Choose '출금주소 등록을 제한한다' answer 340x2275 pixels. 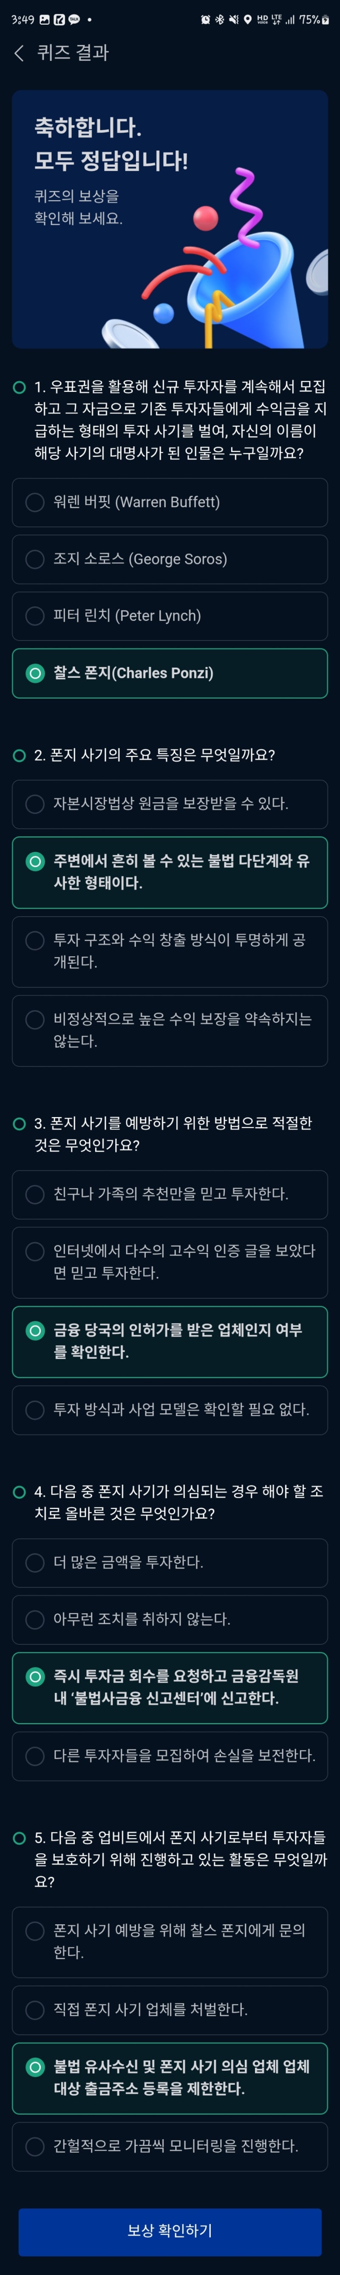click(170, 2077)
